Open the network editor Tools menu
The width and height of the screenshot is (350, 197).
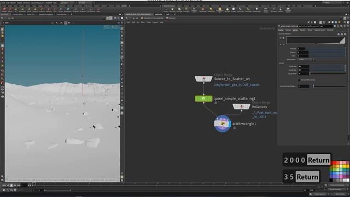148,22
